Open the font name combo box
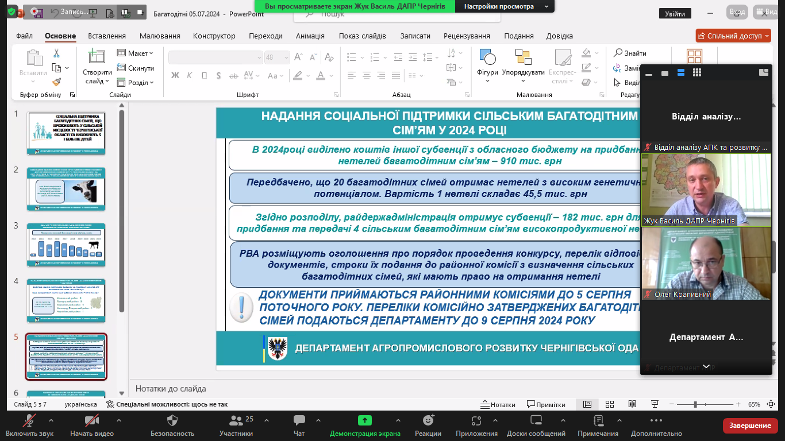 [216, 57]
